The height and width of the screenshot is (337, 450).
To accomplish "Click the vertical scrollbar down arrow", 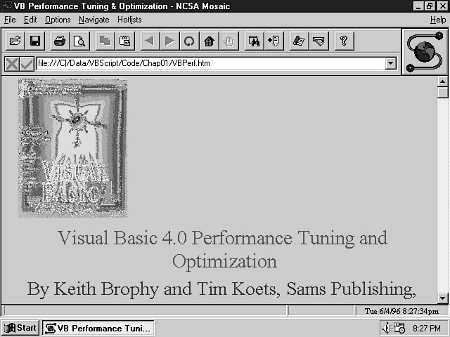I will tap(442, 298).
